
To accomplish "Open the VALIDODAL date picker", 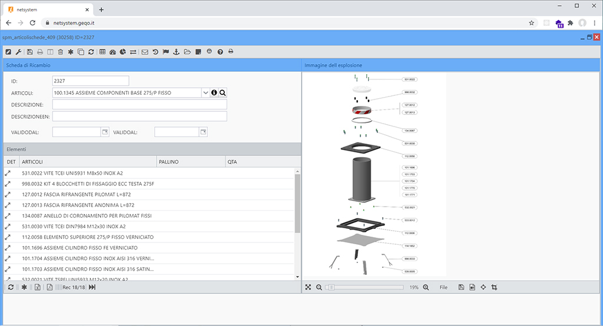I will click(105, 132).
